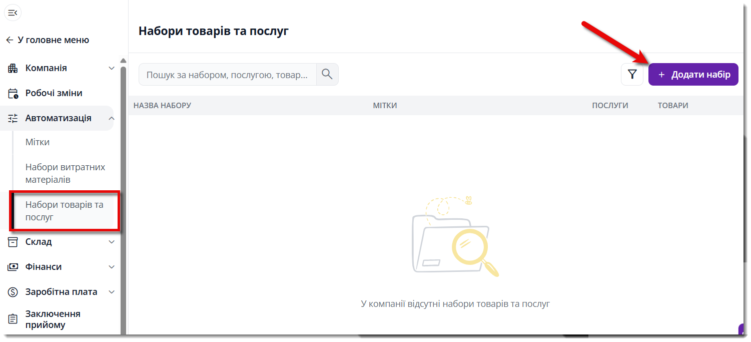
Task: Expand the Склад section chevron
Action: coord(112,242)
